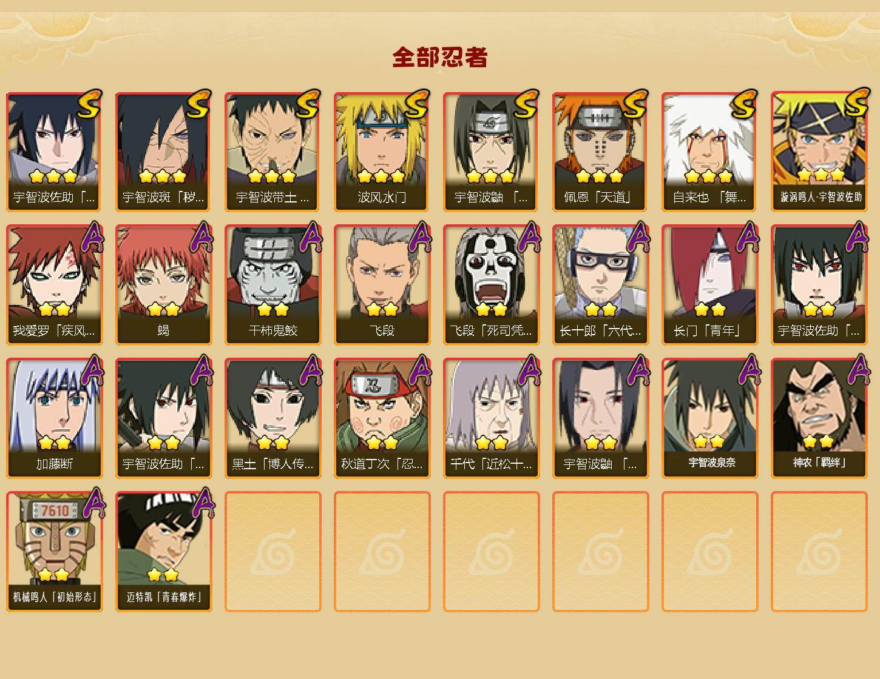Screen dimensions: 880x679
Task: Click the first empty ninja slot
Action: [x=272, y=552]
